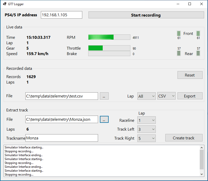The height and width of the screenshot is (181, 208).
Task: Click the rear left tyre indicator
Action: pos(179,53)
